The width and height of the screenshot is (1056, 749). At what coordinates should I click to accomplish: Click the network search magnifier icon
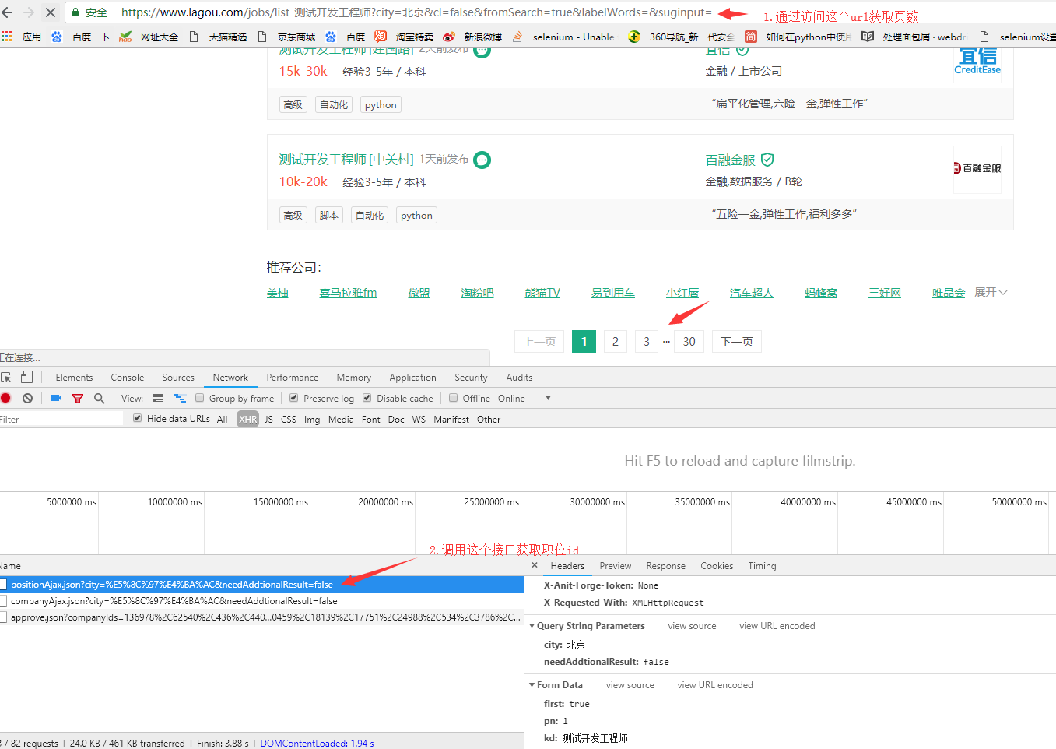tap(99, 398)
